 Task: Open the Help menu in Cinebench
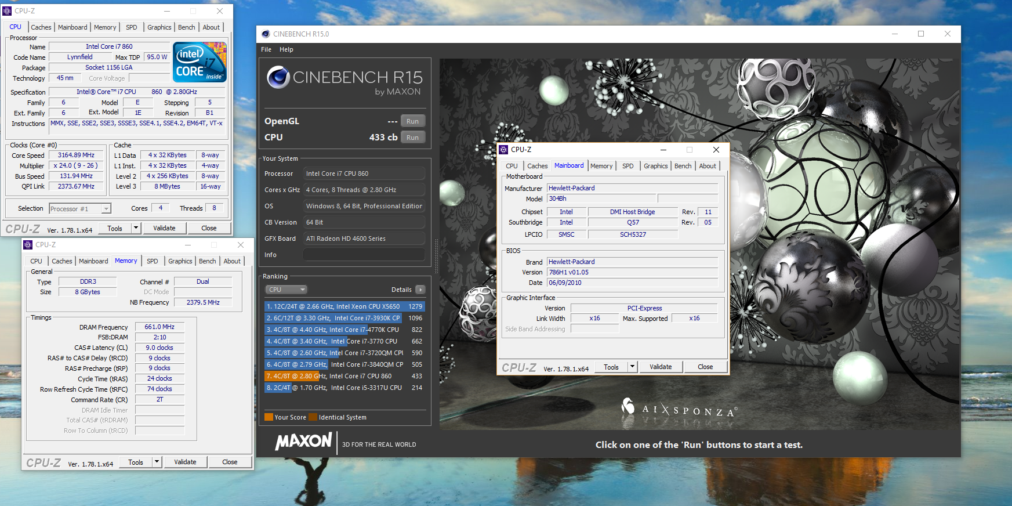[286, 50]
